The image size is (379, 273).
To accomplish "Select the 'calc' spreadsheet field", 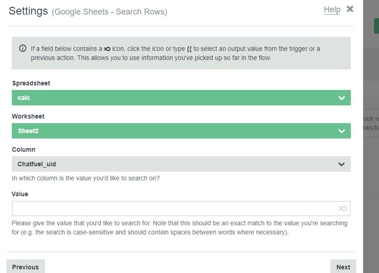I will coord(173,98).
